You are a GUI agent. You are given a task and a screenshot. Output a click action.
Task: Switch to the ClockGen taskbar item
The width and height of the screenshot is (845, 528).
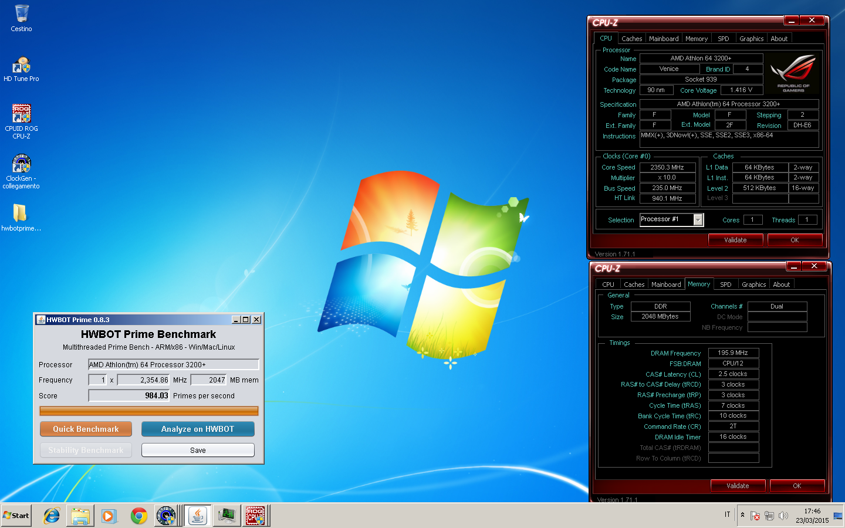click(167, 516)
